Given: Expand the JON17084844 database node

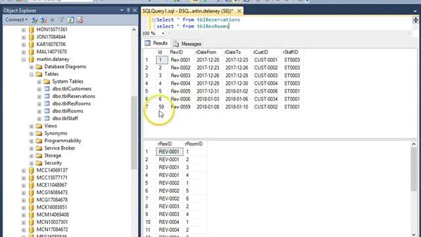Looking at the screenshot, I should (x=24, y=37).
